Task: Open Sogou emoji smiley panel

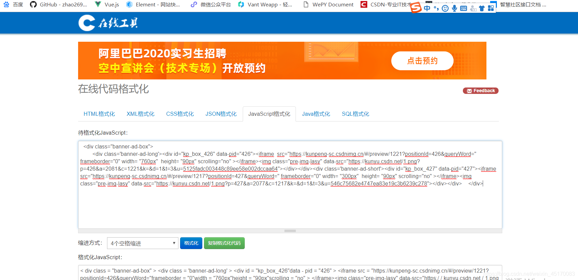Action: tap(445, 8)
